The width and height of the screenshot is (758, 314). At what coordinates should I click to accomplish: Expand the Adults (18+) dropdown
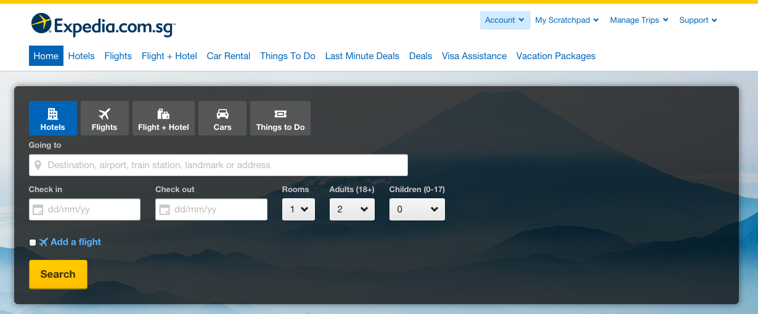(352, 209)
